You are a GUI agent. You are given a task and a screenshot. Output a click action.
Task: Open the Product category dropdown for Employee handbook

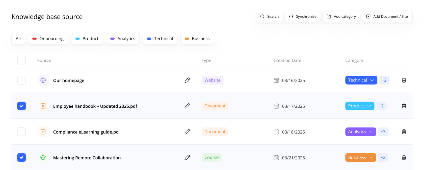pos(360,106)
